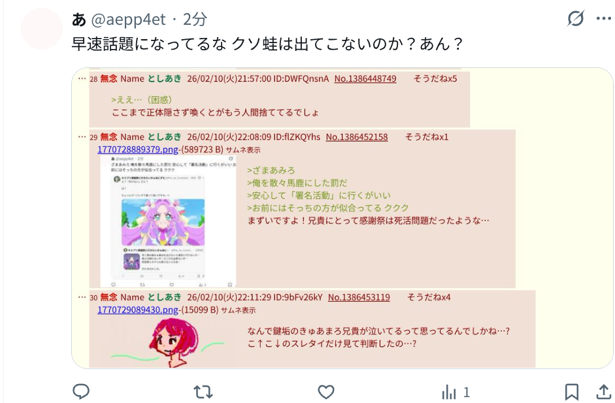Image resolution: width=615 pixels, height=403 pixels.
Task: Click the Grok slashed-circle icon
Action: coord(576,18)
